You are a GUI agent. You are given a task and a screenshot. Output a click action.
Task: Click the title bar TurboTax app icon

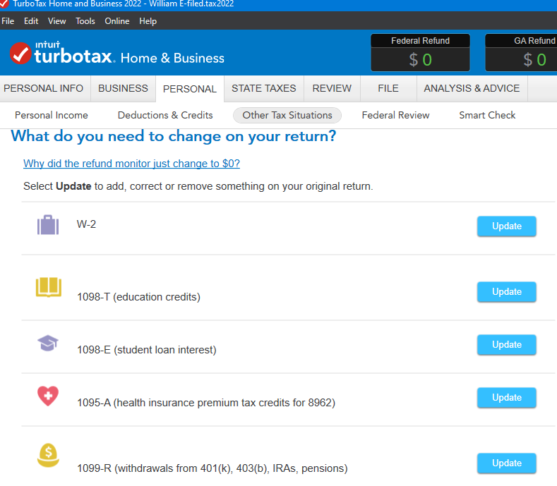coord(4,4)
